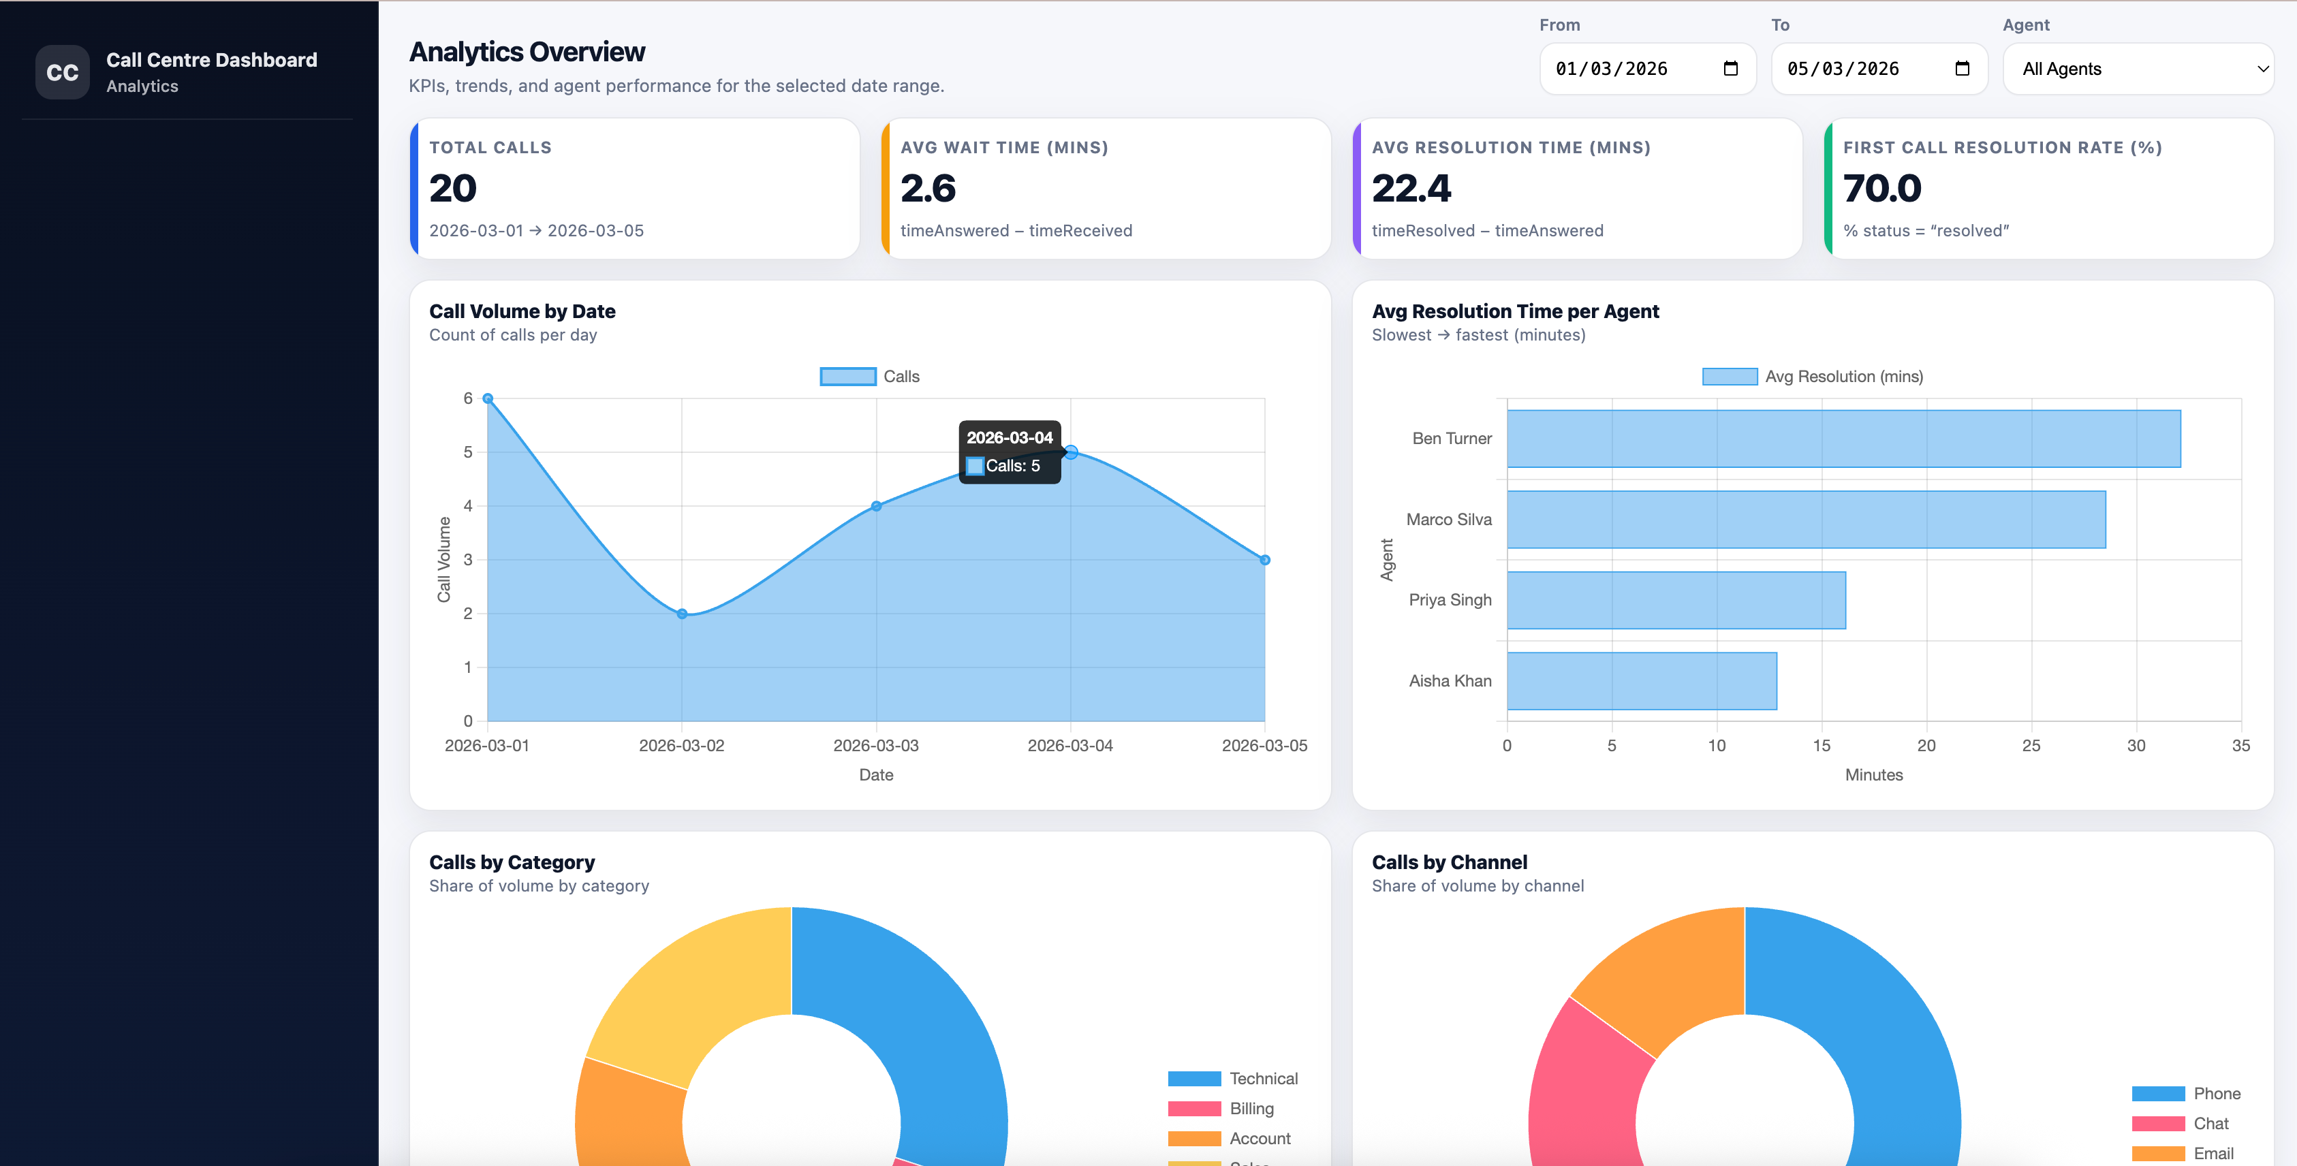Click the Ben Turner bar
Screen dimensions: 2297x1166
click(x=1843, y=439)
